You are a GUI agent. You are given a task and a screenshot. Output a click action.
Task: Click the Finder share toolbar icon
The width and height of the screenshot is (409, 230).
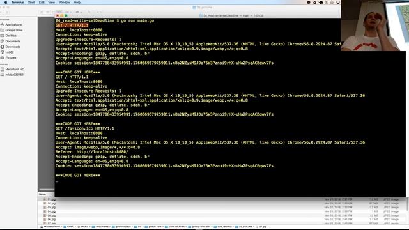pyautogui.click(x=89, y=12)
